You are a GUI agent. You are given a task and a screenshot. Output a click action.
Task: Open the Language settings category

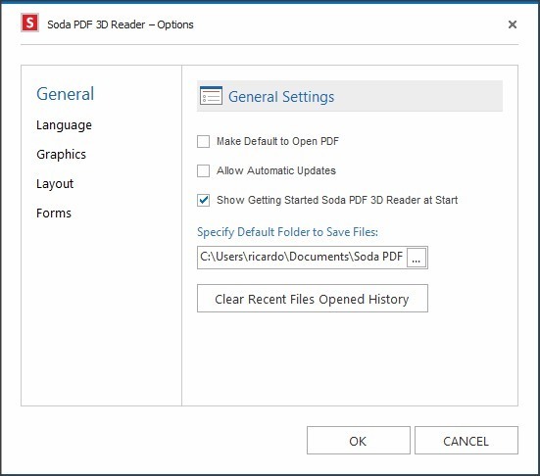click(64, 125)
